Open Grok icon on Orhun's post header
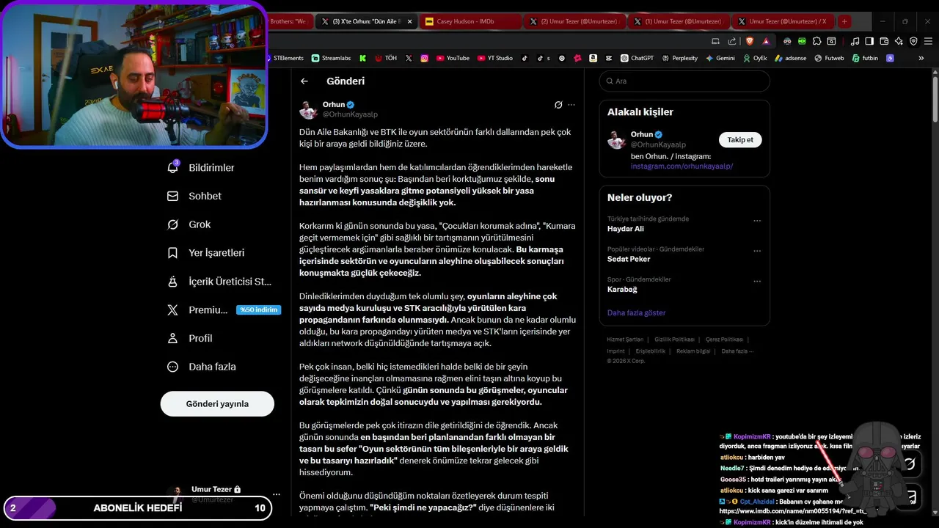 click(558, 105)
